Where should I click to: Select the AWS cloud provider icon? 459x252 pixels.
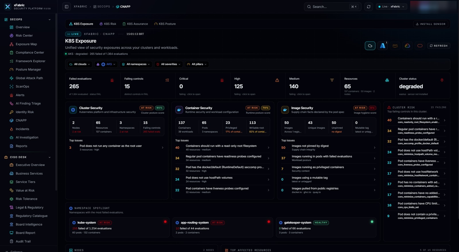[x=395, y=46]
